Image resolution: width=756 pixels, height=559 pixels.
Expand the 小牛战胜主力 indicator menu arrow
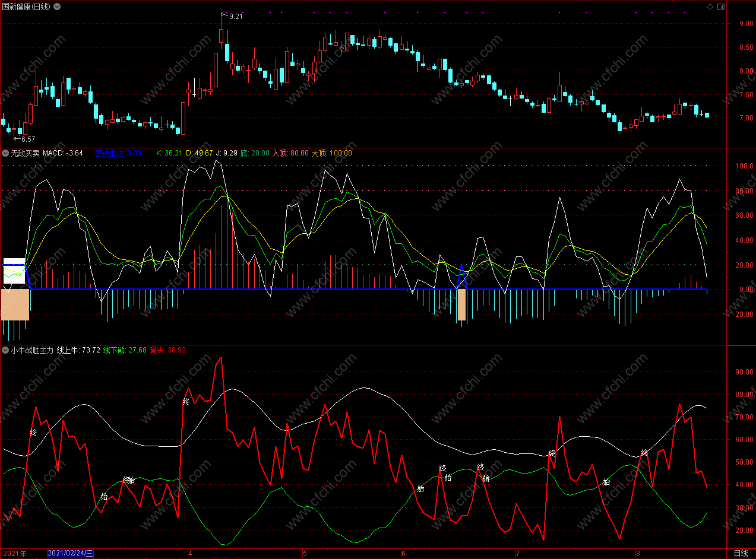5,350
